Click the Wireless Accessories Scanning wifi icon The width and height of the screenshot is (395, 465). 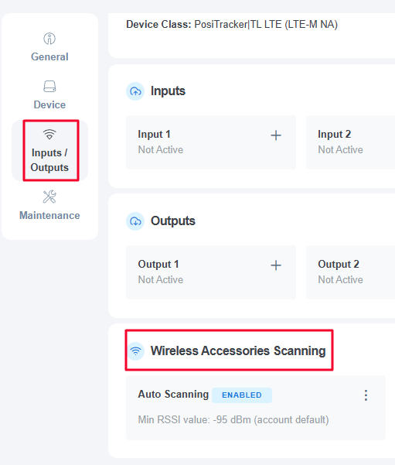[136, 351]
